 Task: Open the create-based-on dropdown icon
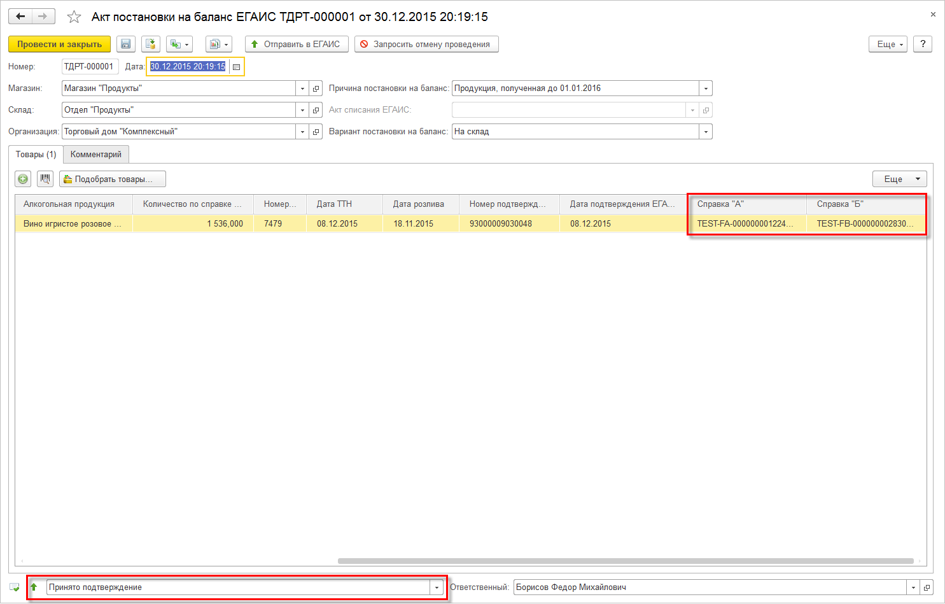[179, 44]
